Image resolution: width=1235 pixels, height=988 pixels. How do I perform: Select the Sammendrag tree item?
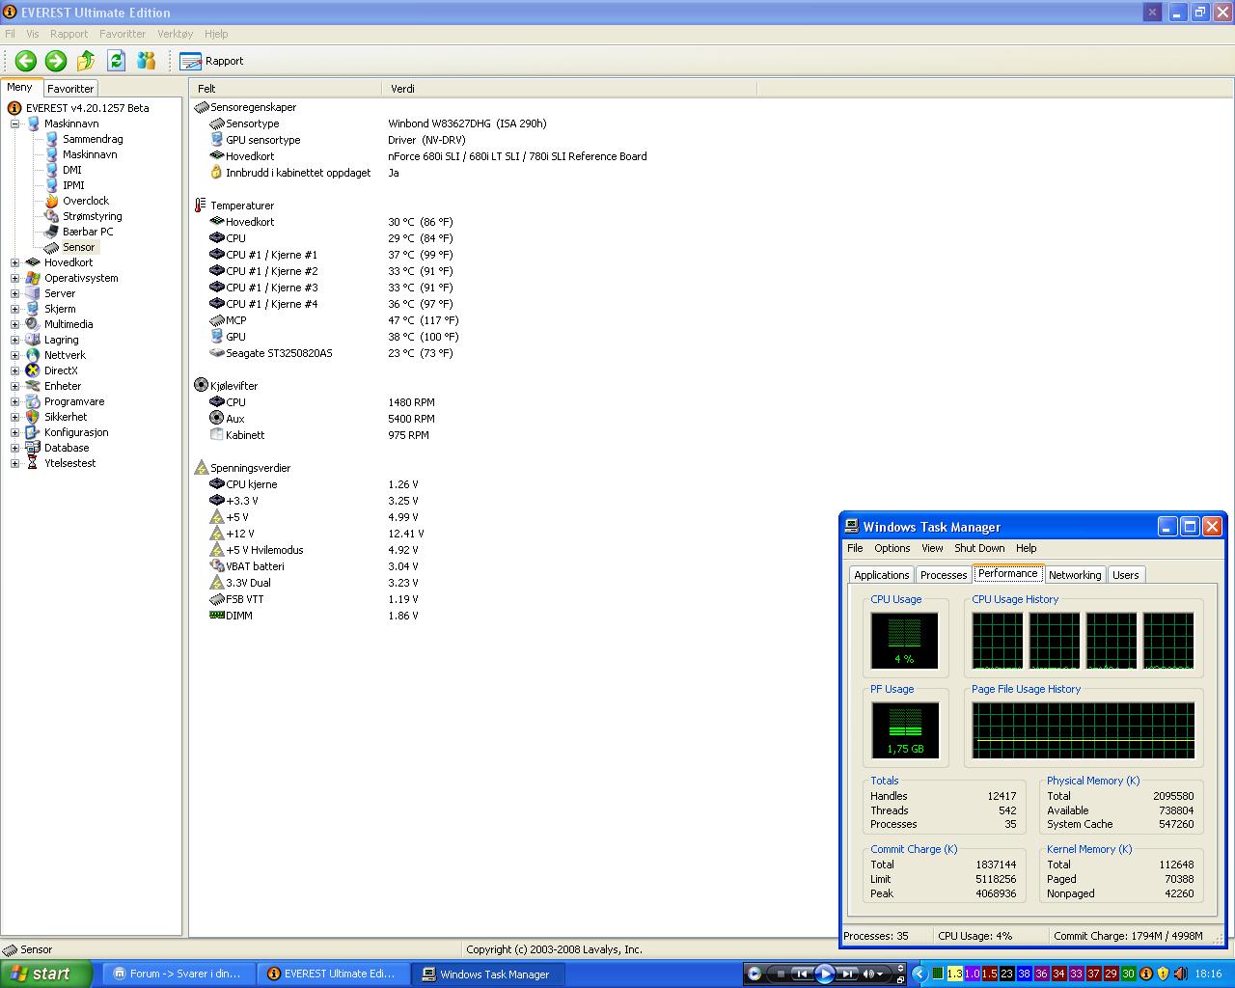(x=93, y=139)
